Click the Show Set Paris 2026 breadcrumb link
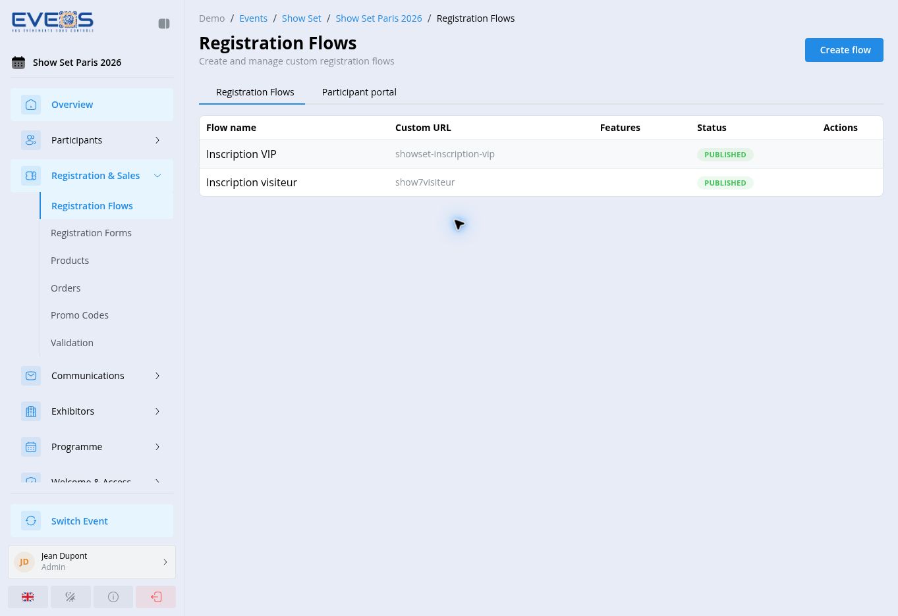 [x=379, y=18]
